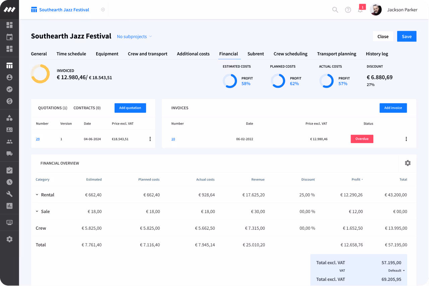Switch to the Crew scheduling tab
Screen dimensions: 429x286
click(290, 54)
